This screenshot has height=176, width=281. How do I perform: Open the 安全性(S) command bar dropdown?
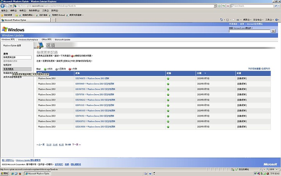[258, 20]
